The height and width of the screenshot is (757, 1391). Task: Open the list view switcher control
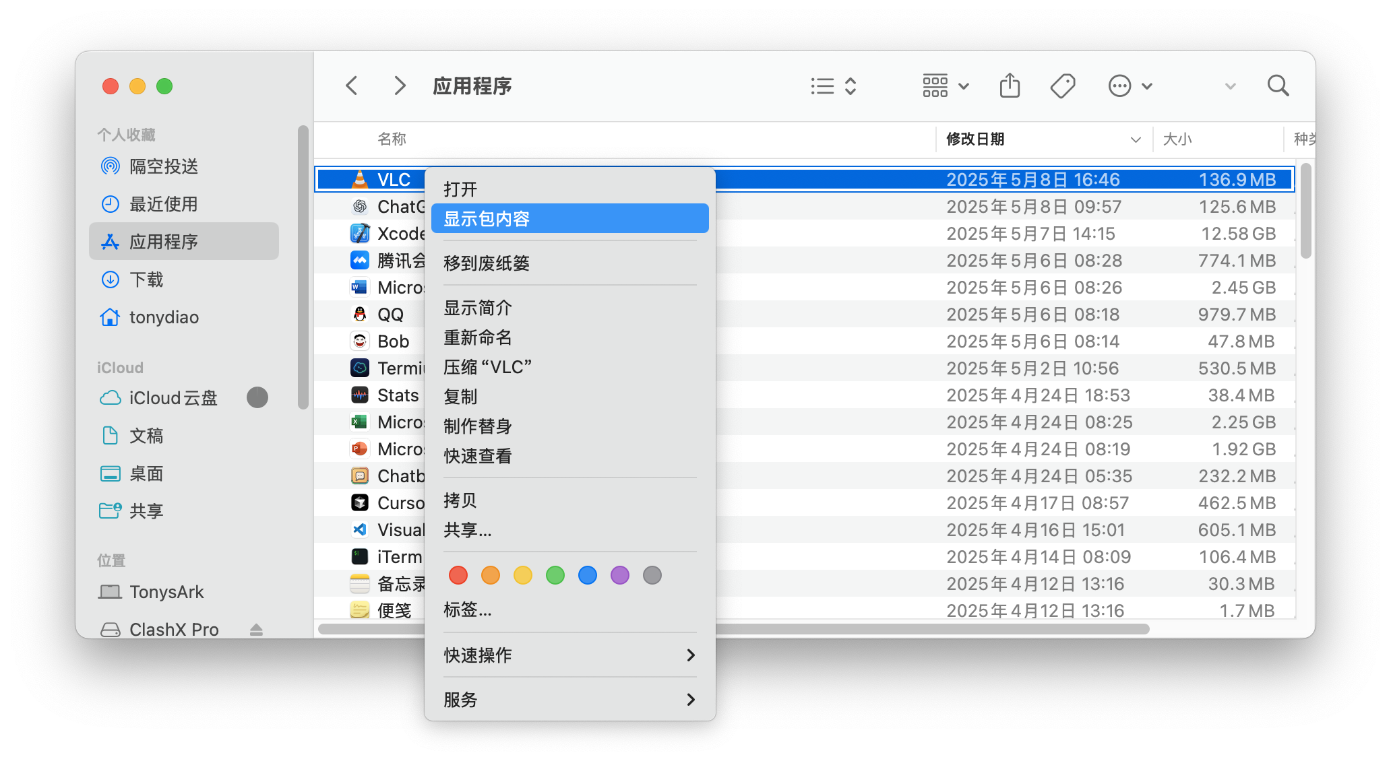[834, 86]
